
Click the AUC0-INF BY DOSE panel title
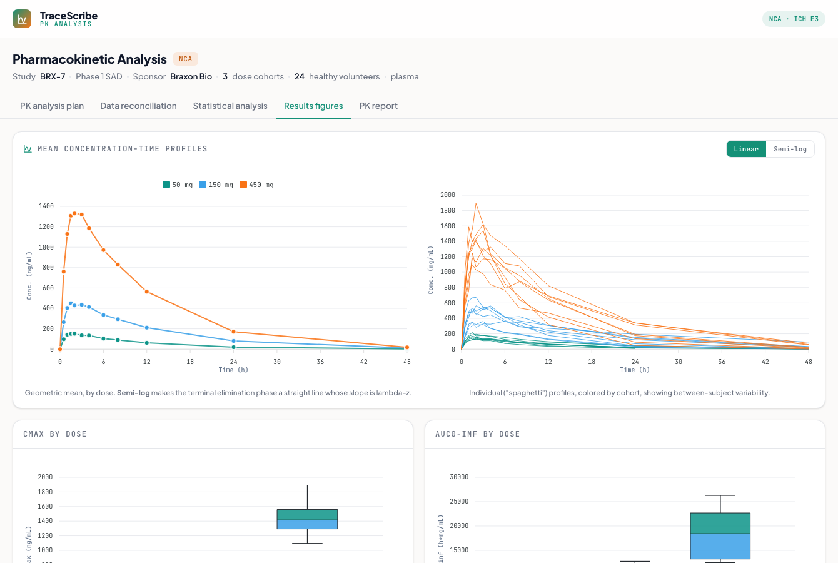click(478, 434)
